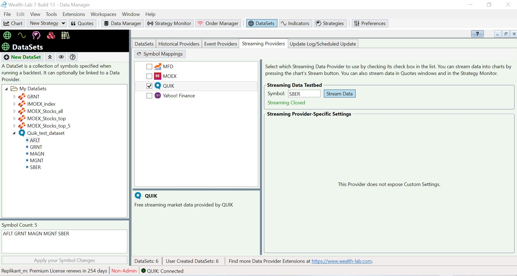Viewport: 517px width, 276px height.
Task: Enable the Yahoo! Finance provider checkbox
Action: click(149, 96)
